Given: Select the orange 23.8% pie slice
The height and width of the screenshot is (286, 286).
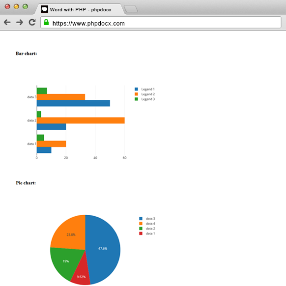Looking at the screenshot, I should click(x=71, y=234).
